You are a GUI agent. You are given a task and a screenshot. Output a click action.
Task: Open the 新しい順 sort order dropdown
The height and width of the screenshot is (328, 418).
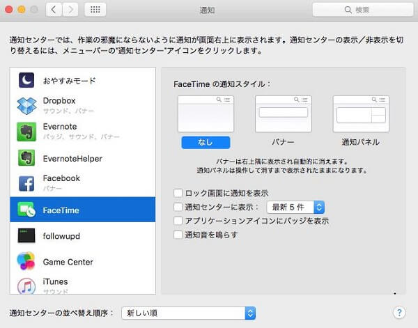(x=189, y=313)
